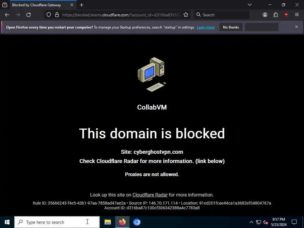Viewport: 304px width, 228px height.
Task: Dismiss the startup notification with No thanks
Action: pyautogui.click(x=231, y=27)
